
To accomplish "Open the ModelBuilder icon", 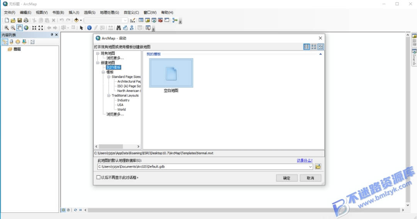I will [x=175, y=20].
